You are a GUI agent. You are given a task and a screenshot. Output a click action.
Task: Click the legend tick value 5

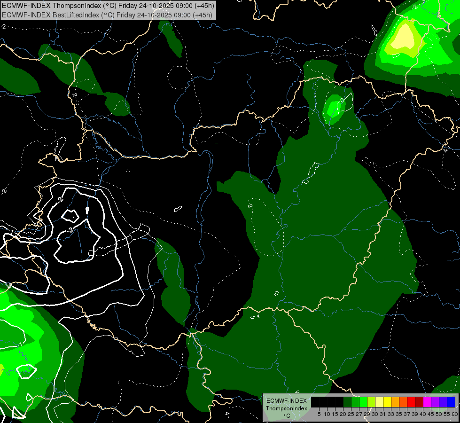[x=319, y=414]
